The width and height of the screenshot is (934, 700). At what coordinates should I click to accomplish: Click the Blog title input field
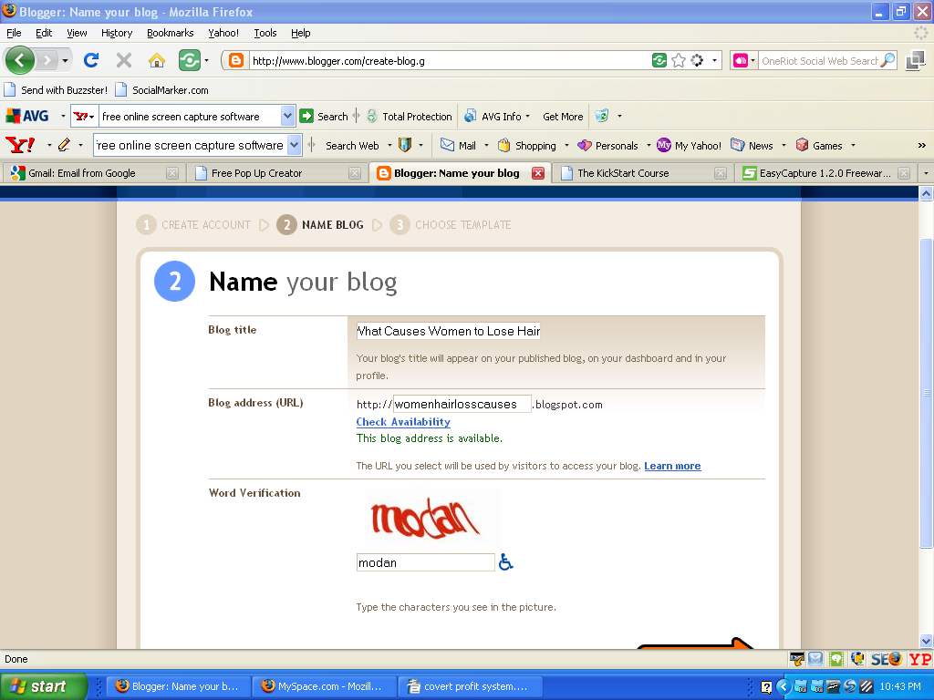[x=448, y=331]
